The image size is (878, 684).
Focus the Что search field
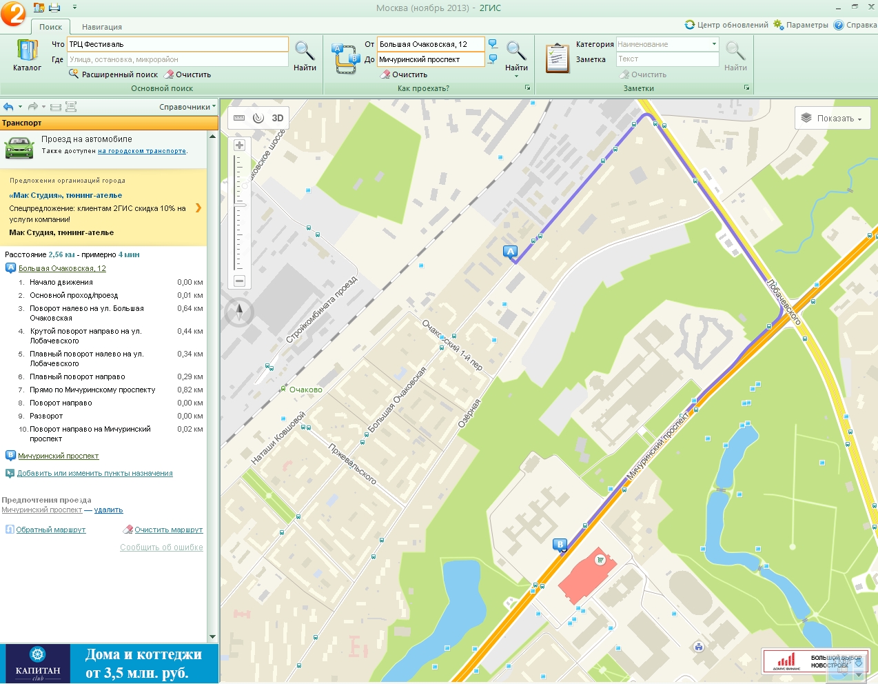(177, 44)
